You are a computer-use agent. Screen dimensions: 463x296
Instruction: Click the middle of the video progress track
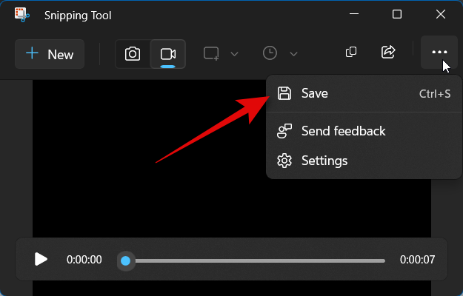click(x=256, y=260)
